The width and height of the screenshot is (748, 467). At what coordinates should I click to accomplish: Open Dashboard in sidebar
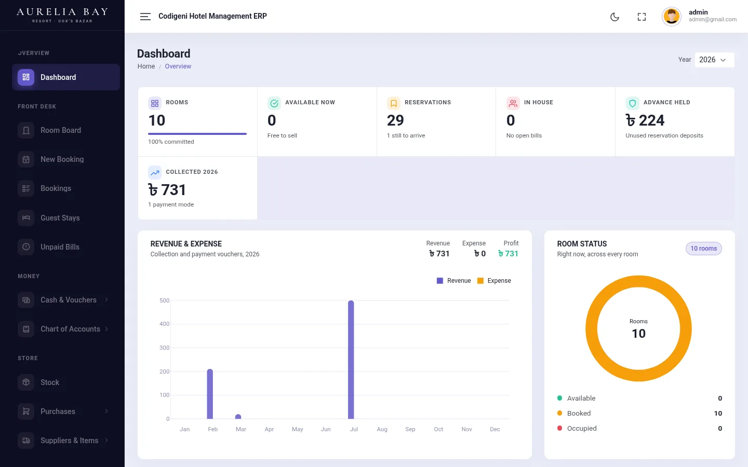66,77
